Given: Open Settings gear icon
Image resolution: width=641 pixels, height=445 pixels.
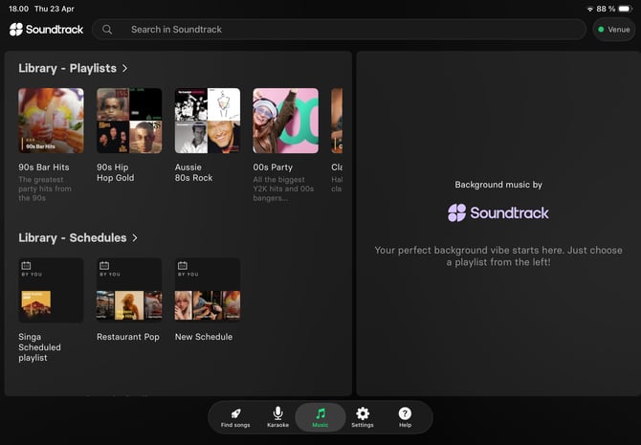Looking at the screenshot, I should pyautogui.click(x=363, y=413).
